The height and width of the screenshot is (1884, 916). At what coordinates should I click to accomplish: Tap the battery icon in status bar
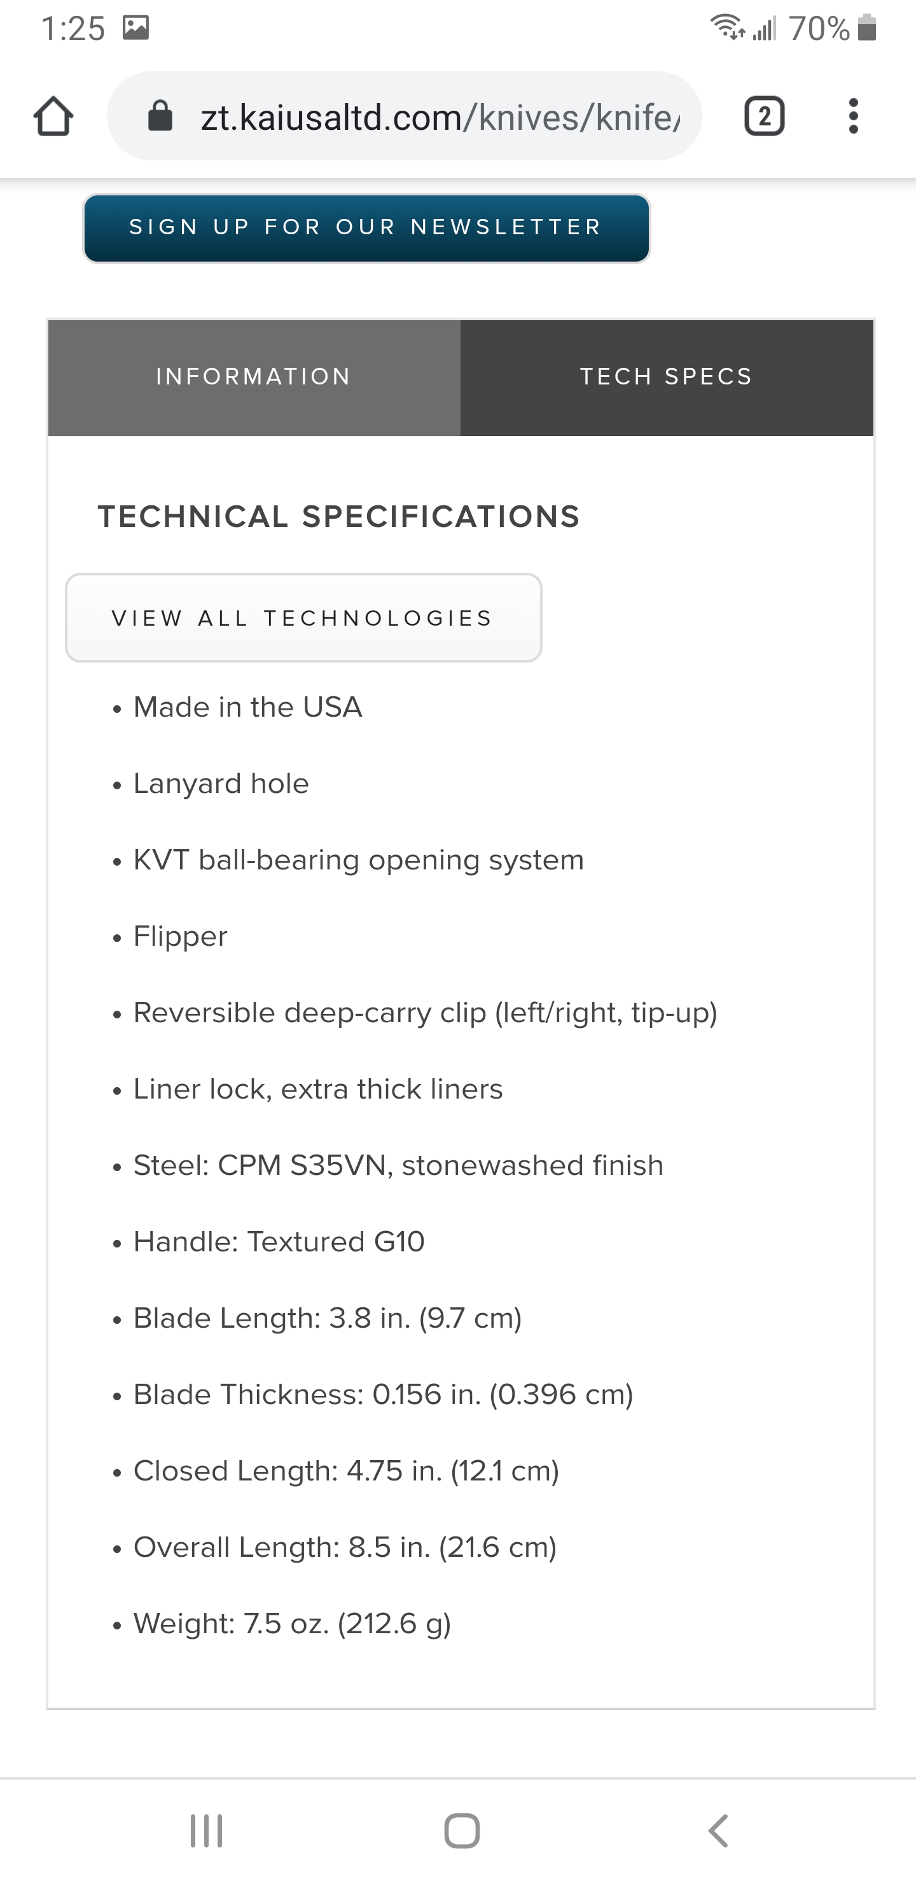click(867, 29)
